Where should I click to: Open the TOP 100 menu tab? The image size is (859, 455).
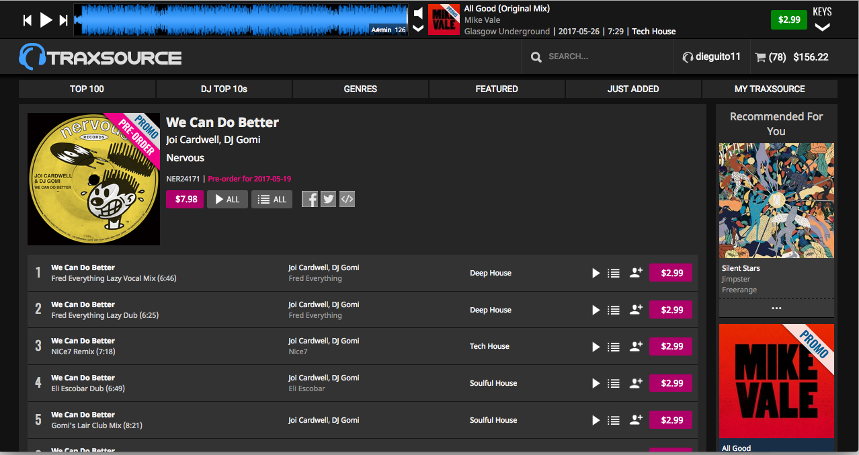coord(87,89)
